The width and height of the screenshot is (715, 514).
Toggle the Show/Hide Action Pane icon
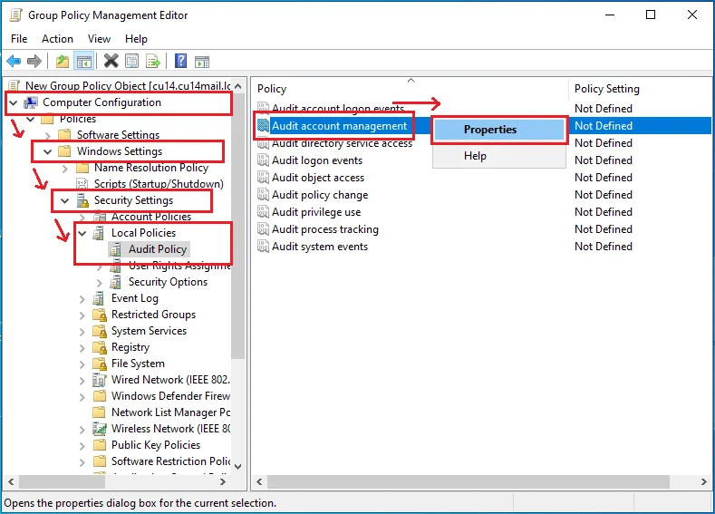pyautogui.click(x=201, y=62)
